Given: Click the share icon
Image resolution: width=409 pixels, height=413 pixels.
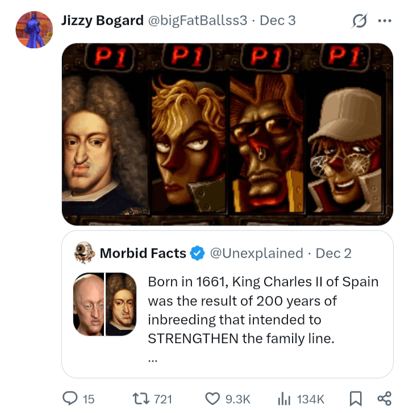Looking at the screenshot, I should [384, 399].
